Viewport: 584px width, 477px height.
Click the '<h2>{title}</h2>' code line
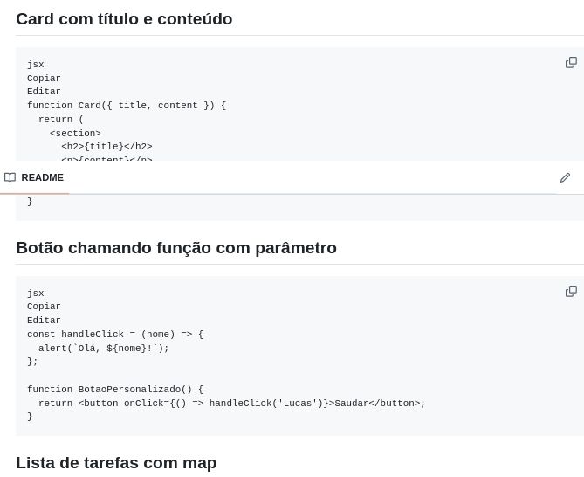pyautogui.click(x=106, y=147)
